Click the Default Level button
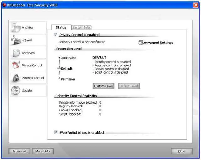The height and width of the screenshot is (160, 201). (129, 86)
